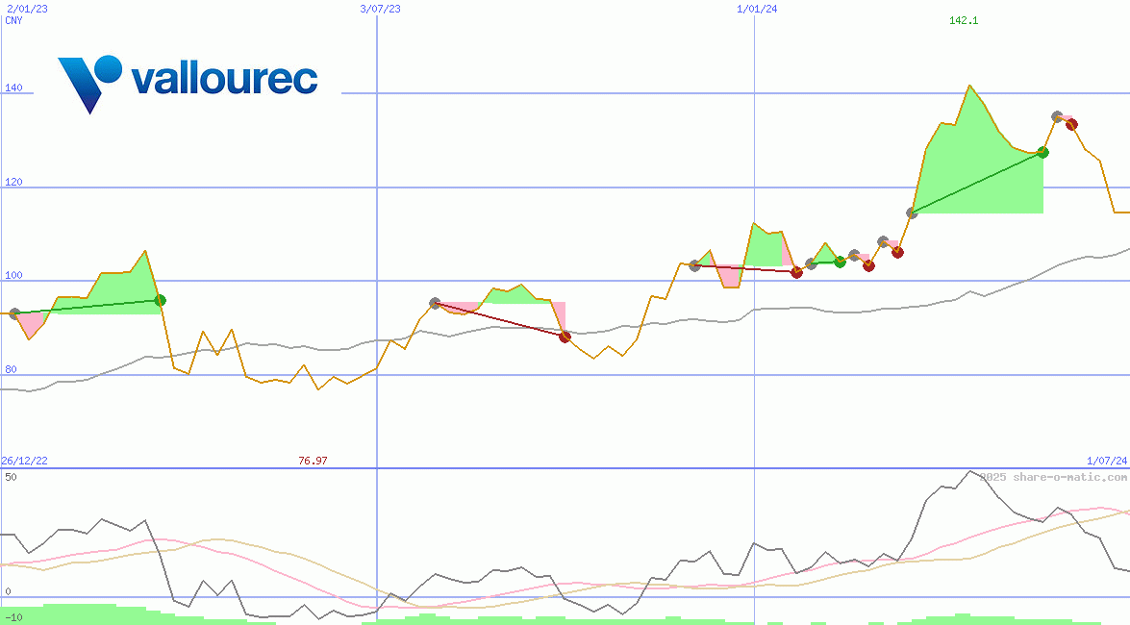Click the Vallourec logo
The image size is (1130, 625).
(188, 82)
